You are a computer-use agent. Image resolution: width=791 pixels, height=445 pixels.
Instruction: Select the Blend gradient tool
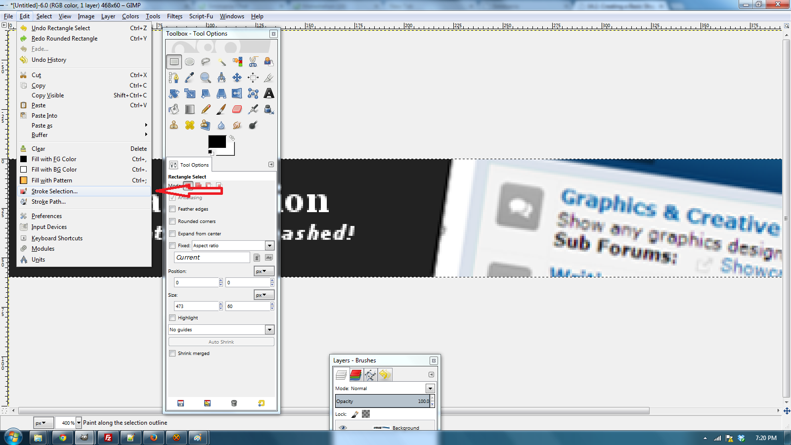tap(190, 109)
